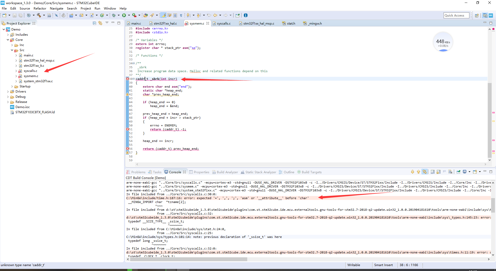Click the console Previous Error up arrow

click(x=418, y=172)
